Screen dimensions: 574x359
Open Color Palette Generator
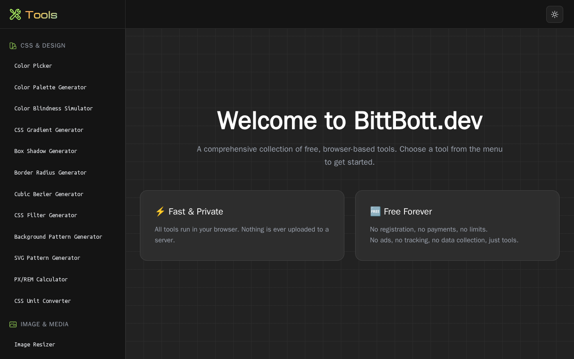coord(50,88)
